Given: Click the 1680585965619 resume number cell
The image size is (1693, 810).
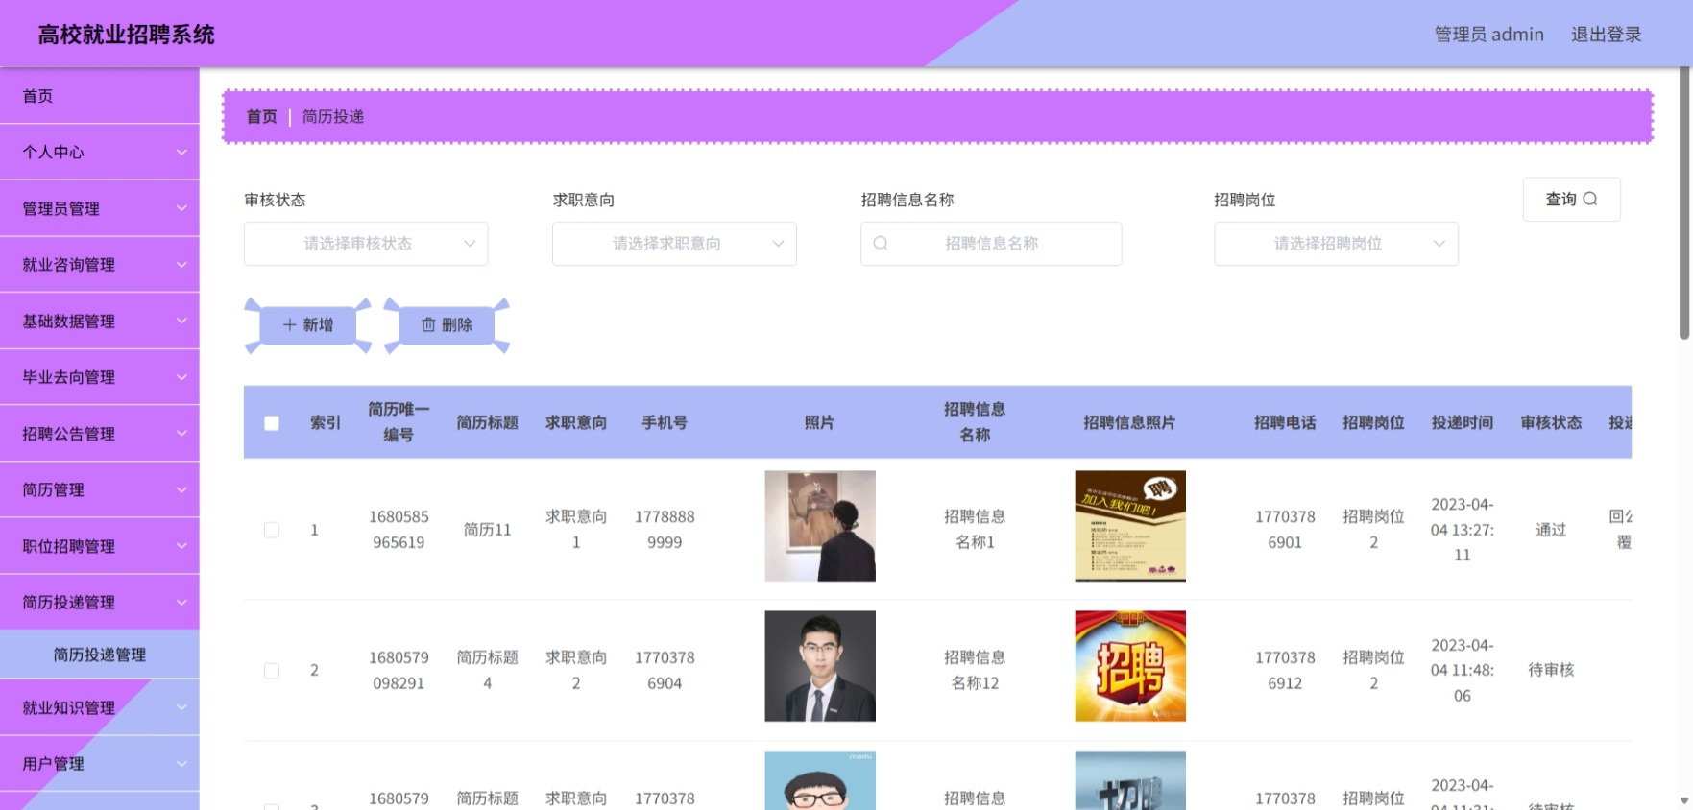Looking at the screenshot, I should click(399, 530).
